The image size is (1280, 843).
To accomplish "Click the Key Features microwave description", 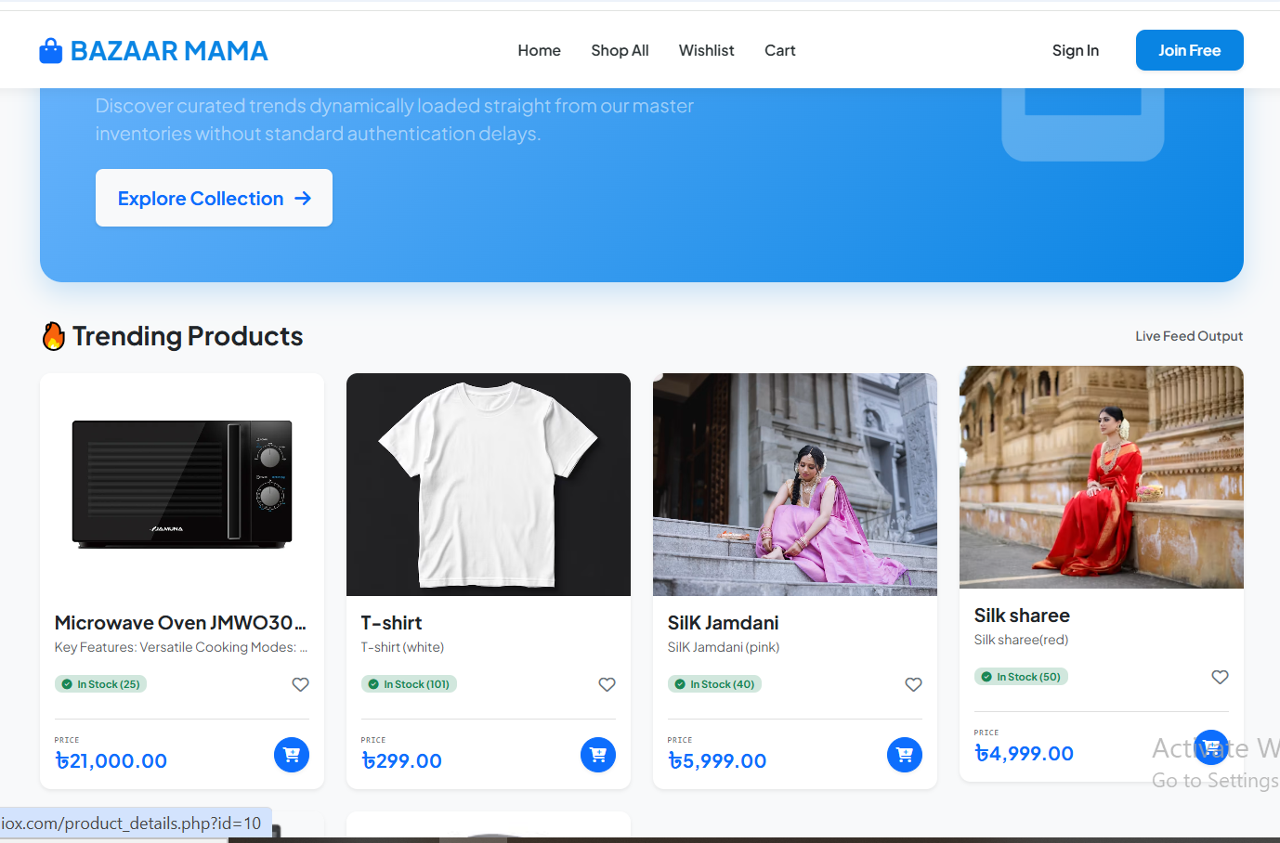I will pyautogui.click(x=181, y=647).
